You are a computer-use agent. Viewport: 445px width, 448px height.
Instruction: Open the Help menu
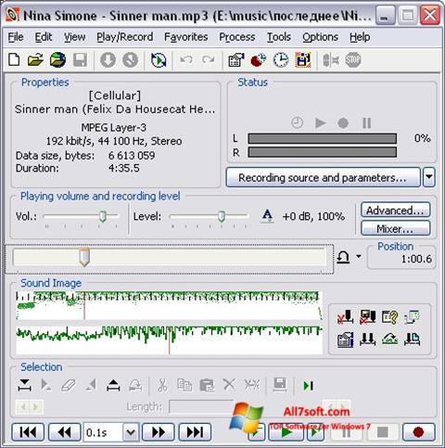360,37
